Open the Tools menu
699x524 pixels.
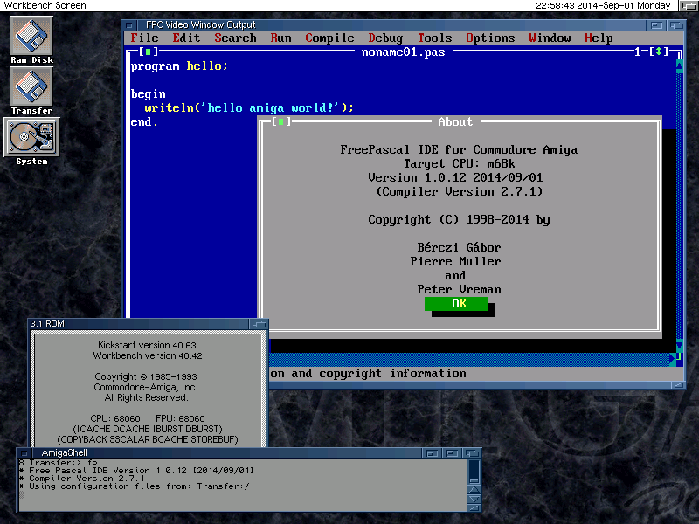(x=434, y=38)
